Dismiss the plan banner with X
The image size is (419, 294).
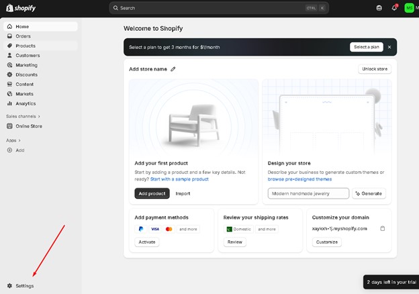tap(389, 47)
